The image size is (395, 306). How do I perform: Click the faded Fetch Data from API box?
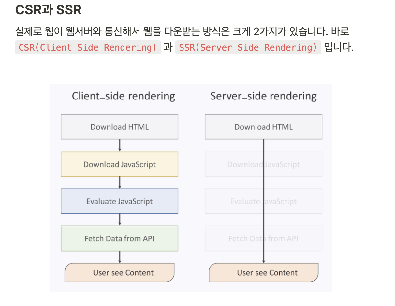263,238
